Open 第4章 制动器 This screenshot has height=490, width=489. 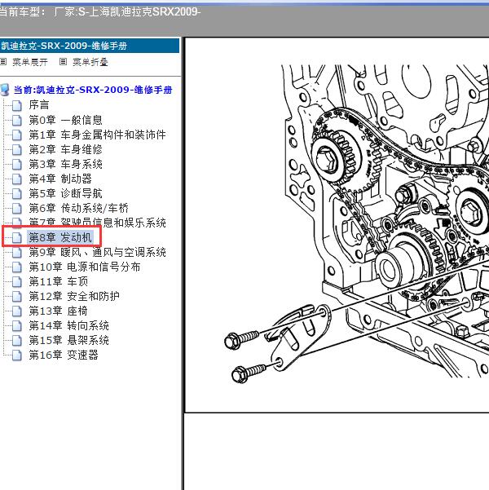tap(60, 179)
